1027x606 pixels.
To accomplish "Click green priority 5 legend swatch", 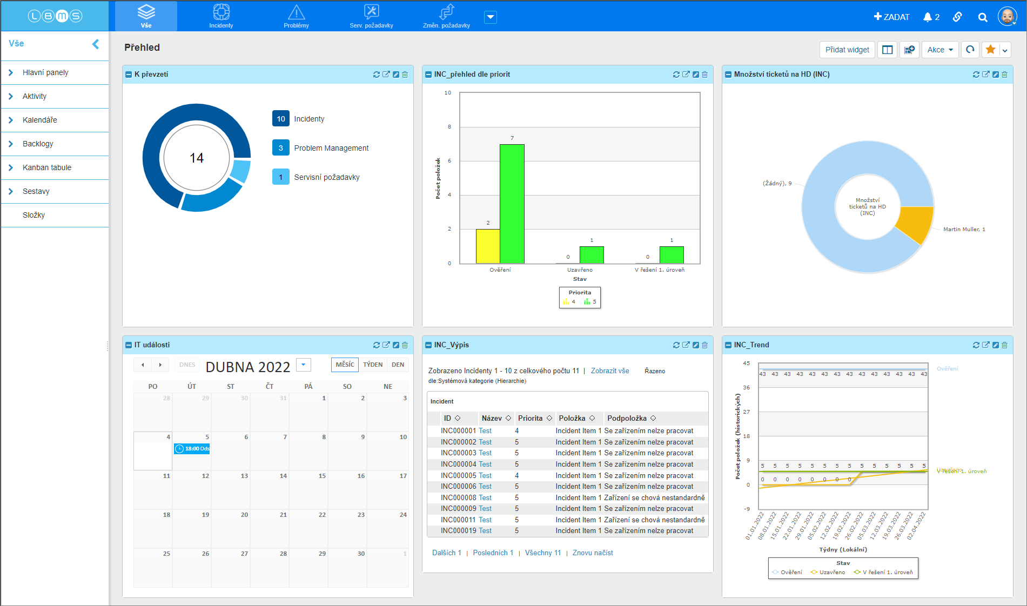I will 587,301.
